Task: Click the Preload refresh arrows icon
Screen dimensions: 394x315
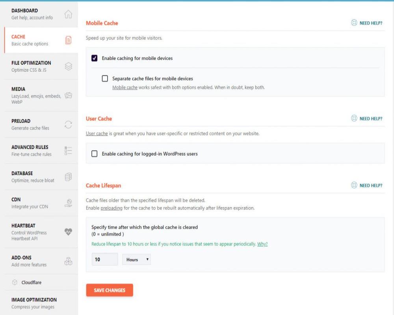Action: tap(68, 124)
